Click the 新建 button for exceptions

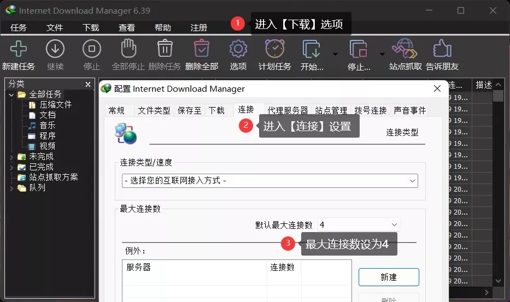click(389, 277)
